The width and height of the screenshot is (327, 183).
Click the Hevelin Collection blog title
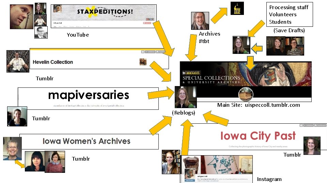53,62
